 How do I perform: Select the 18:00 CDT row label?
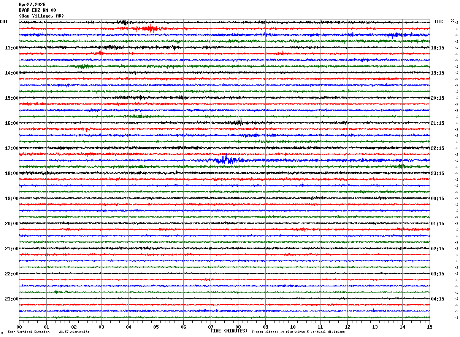11,173
